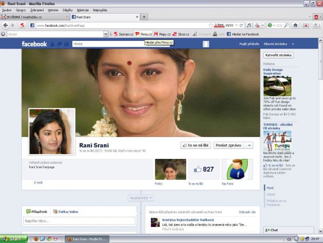This screenshot has width=323, height=243.
Task: Bookmark the page with the star icon
Action: point(210,25)
